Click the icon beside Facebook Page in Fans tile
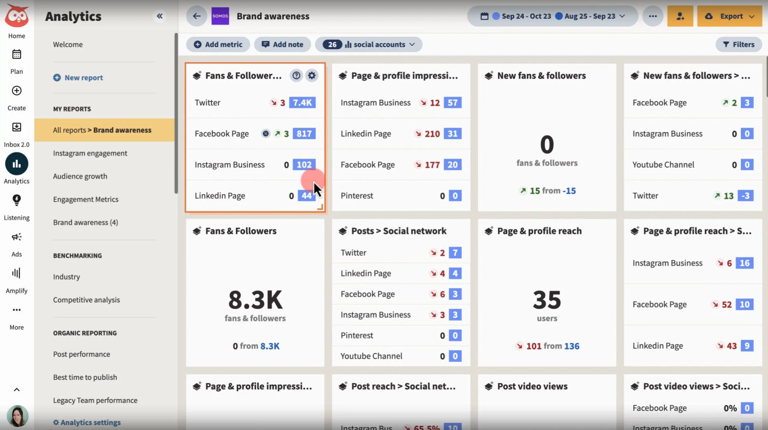This screenshot has height=430, width=768. coord(265,133)
